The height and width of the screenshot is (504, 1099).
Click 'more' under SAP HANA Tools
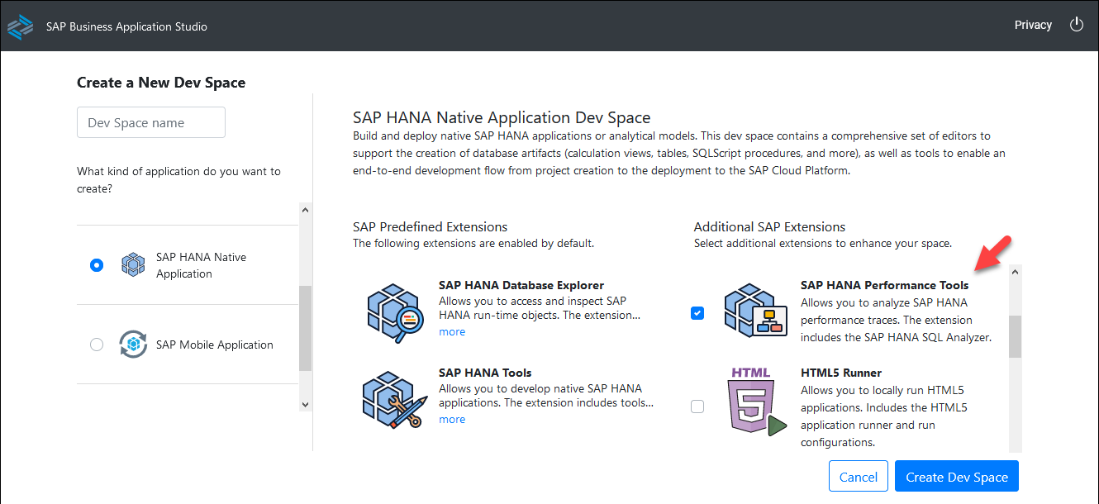click(452, 419)
